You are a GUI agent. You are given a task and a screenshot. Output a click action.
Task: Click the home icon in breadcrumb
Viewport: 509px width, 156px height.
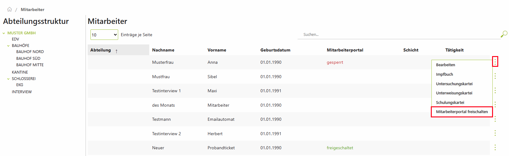(10, 9)
